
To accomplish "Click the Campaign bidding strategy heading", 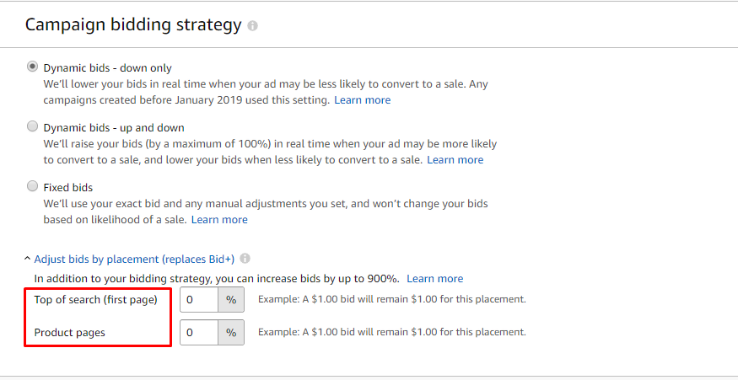I will click(x=133, y=25).
